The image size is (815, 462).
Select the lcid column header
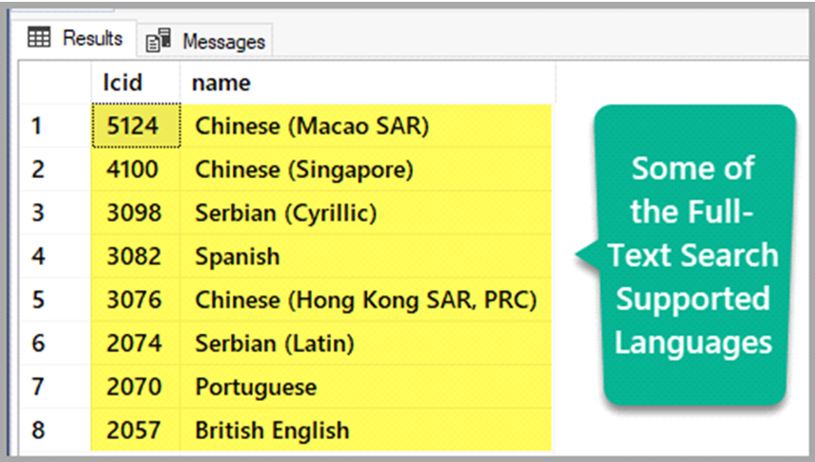[x=136, y=83]
